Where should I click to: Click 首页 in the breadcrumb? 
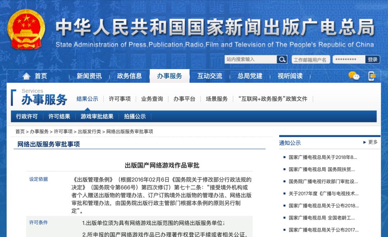tap(20, 132)
